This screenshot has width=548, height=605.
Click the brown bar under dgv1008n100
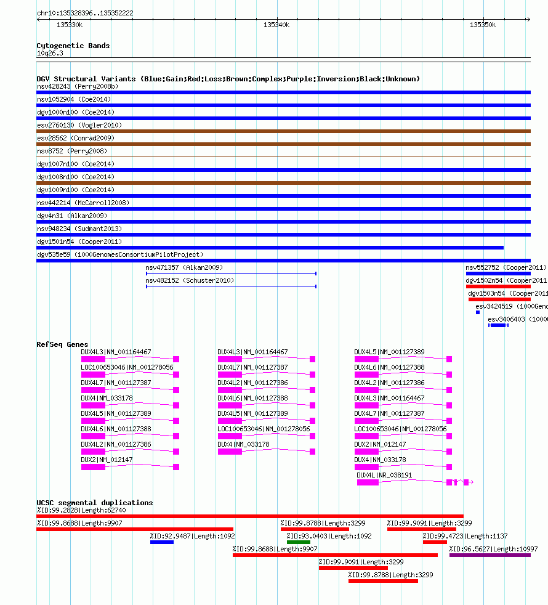coord(283,183)
